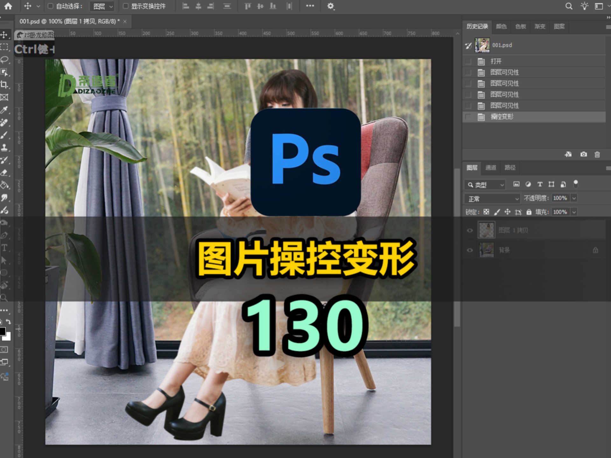Select the Rectangular Marquee tool

pyautogui.click(x=4, y=47)
